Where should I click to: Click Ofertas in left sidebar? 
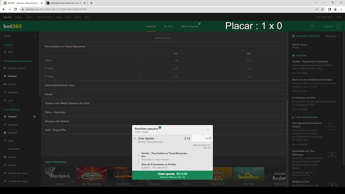(x=7, y=36)
